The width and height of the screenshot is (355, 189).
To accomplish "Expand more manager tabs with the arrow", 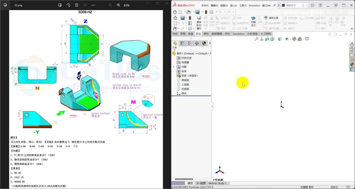I will (210, 43).
